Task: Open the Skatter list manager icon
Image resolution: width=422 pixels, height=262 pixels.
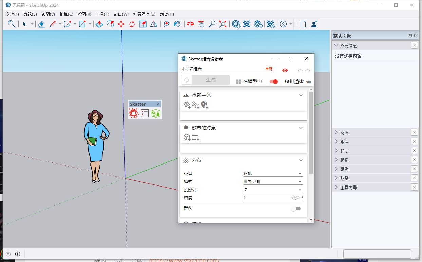Action: coord(145,113)
